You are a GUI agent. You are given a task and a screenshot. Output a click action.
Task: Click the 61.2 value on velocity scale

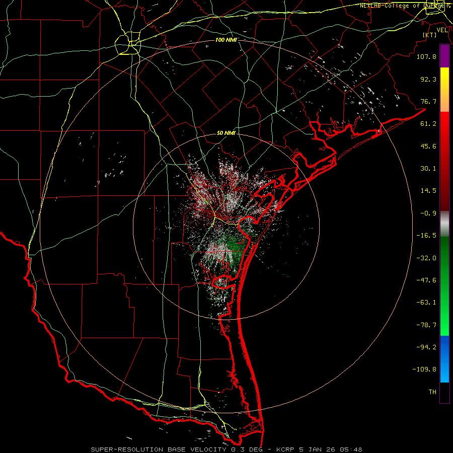(428, 124)
